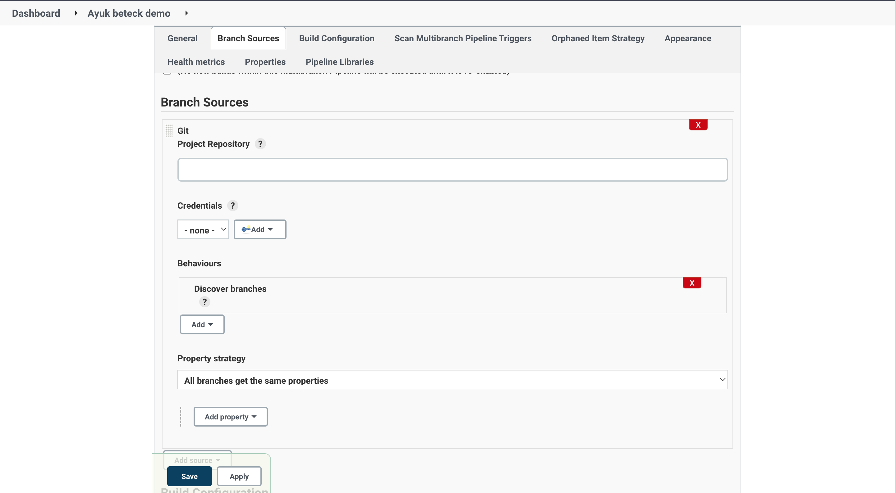Expand the Add credentials key button
The height and width of the screenshot is (493, 895).
(x=260, y=229)
